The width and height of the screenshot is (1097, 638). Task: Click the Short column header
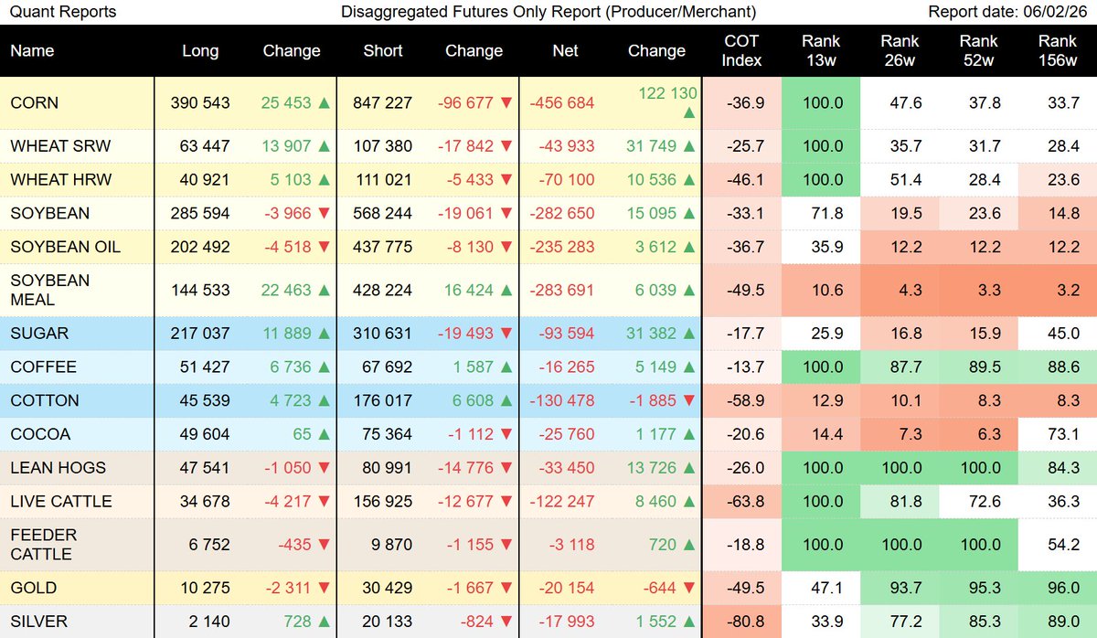(383, 51)
